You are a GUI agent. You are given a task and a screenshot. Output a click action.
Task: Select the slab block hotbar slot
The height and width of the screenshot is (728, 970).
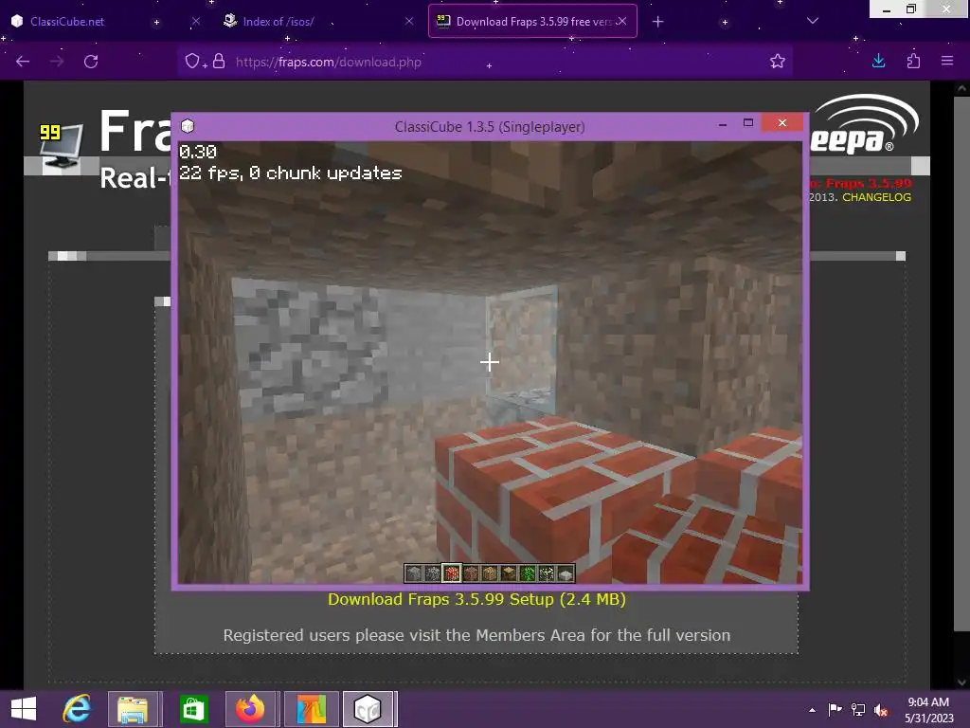click(x=565, y=573)
